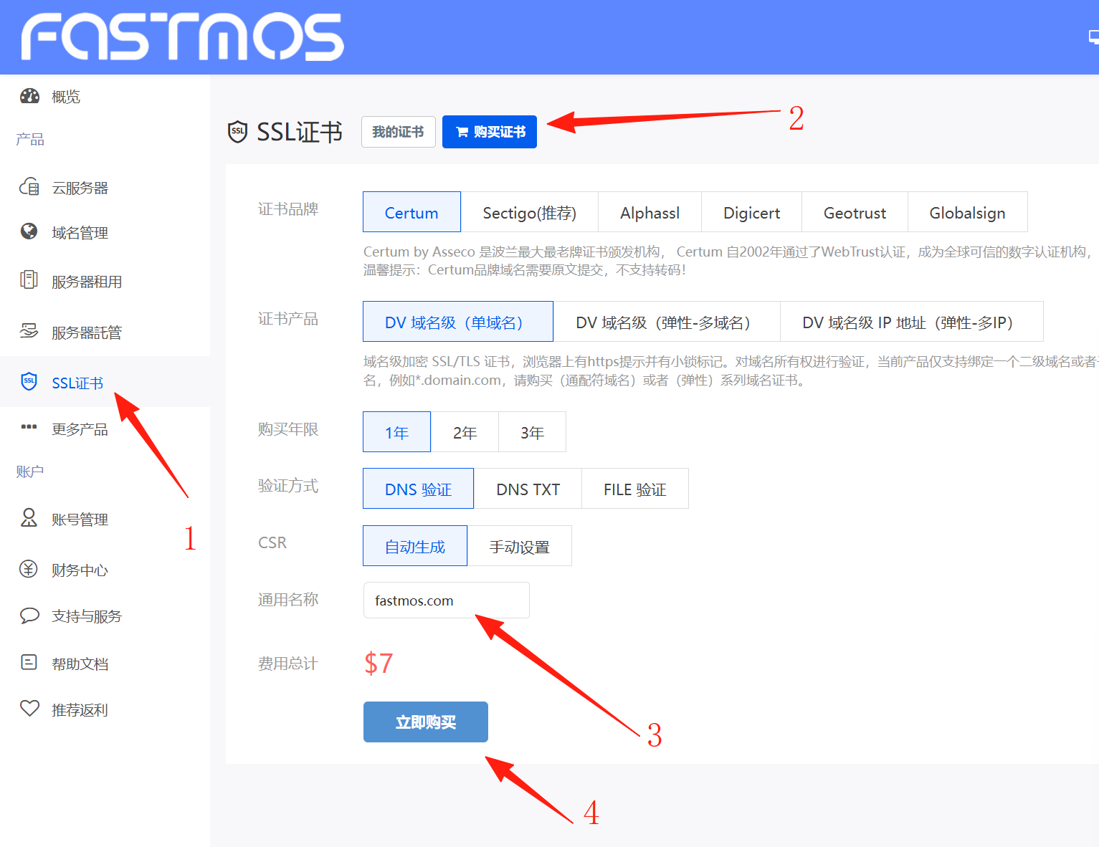Select Sectigo certificate brand
Viewport: 1099px width, 847px height.
click(529, 213)
